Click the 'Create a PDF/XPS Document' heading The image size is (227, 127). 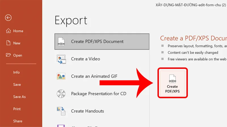(x=194, y=38)
